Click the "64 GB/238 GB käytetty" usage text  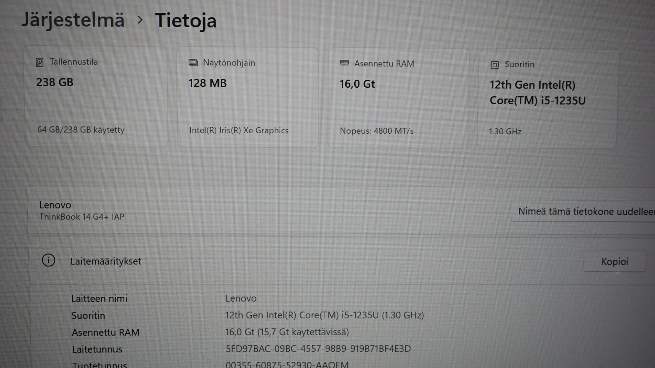pos(81,130)
